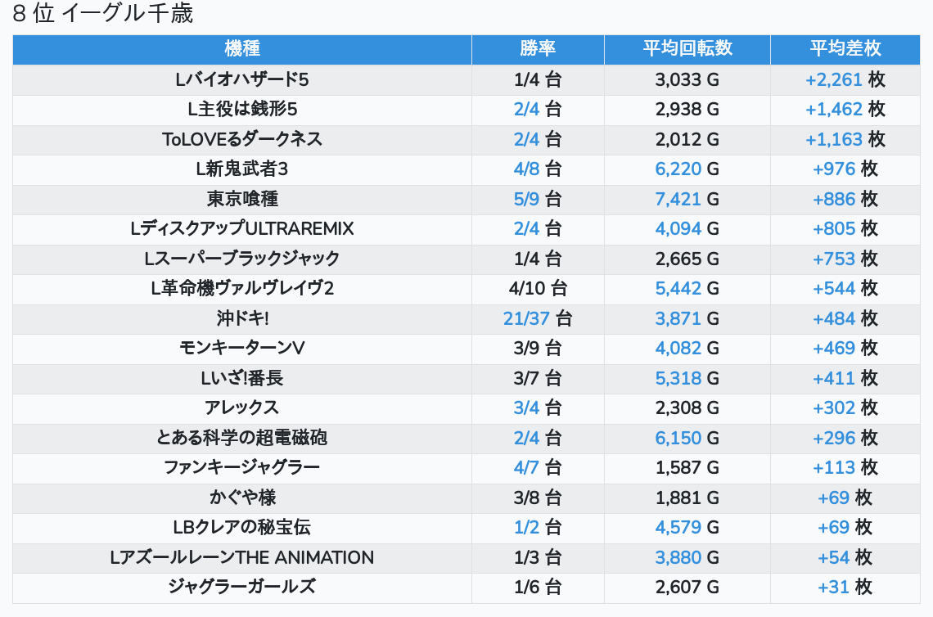
Task: Click the 4,082 spins for モンキーターンV
Action: pyautogui.click(x=678, y=349)
